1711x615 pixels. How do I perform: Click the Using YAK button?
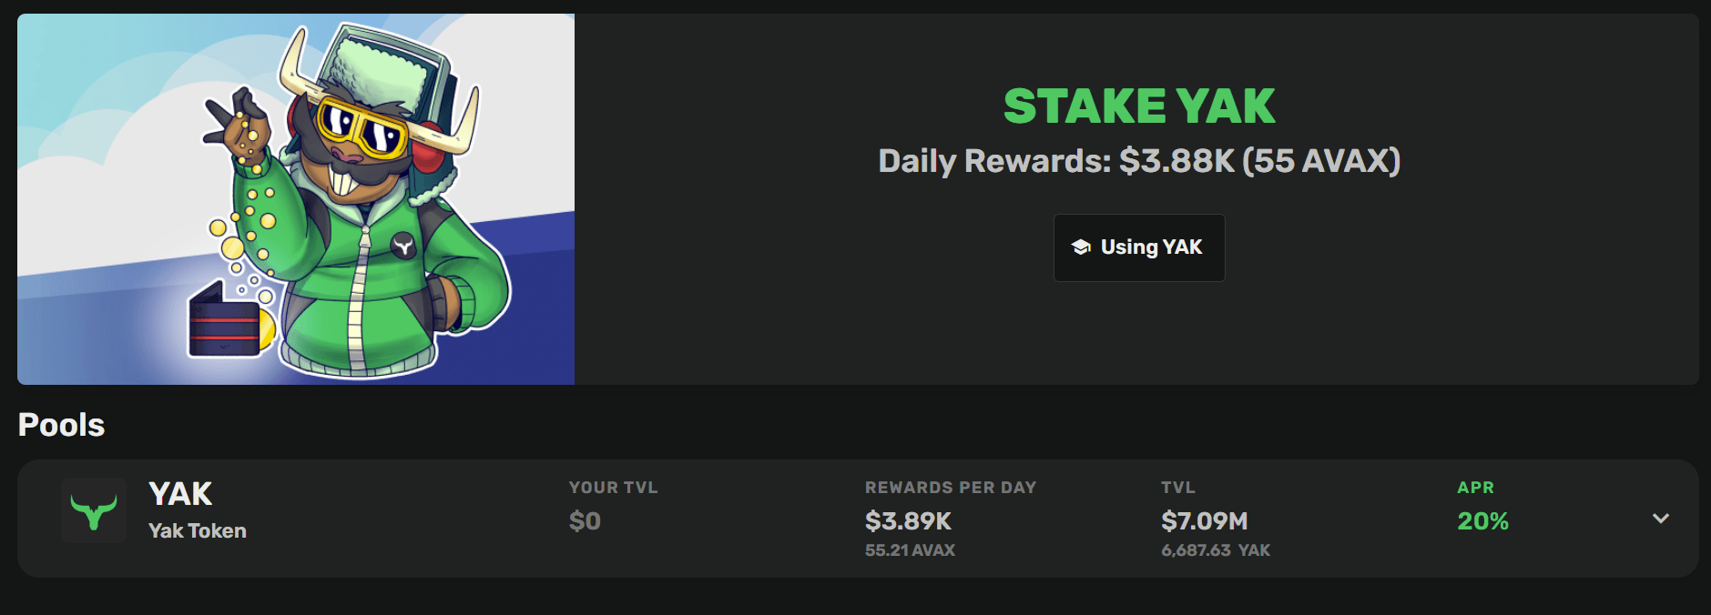1138,247
